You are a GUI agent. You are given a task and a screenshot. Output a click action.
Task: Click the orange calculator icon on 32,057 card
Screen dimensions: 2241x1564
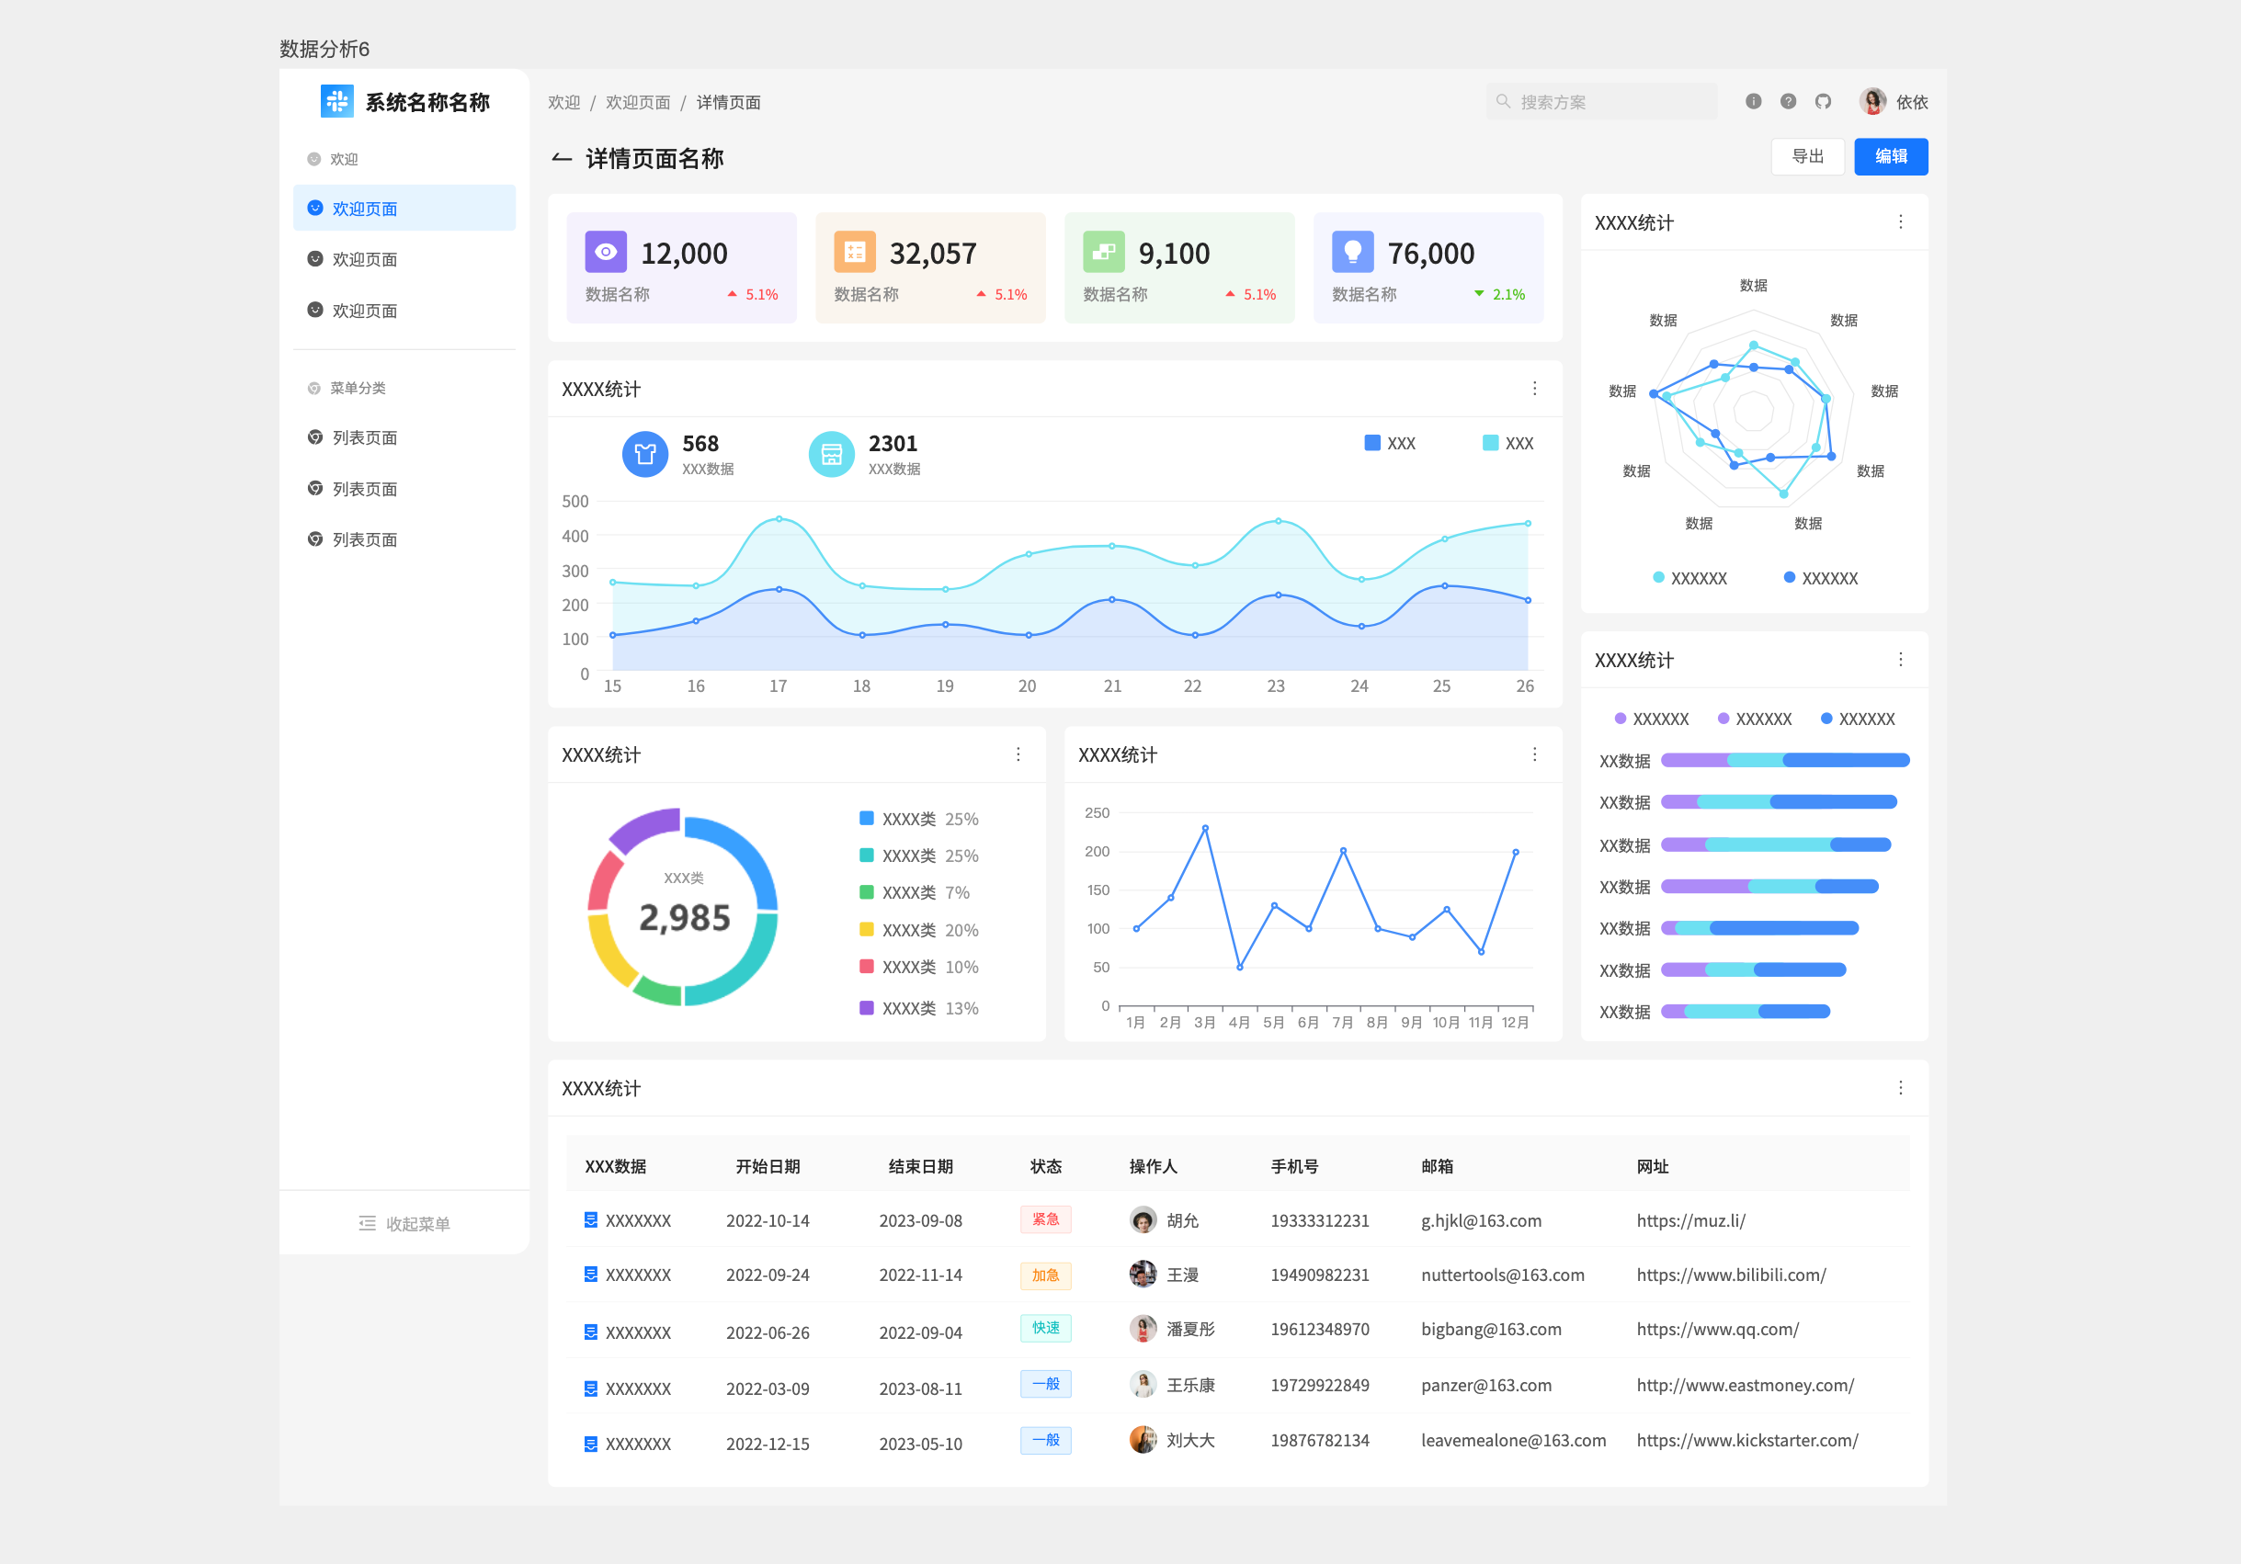click(854, 252)
